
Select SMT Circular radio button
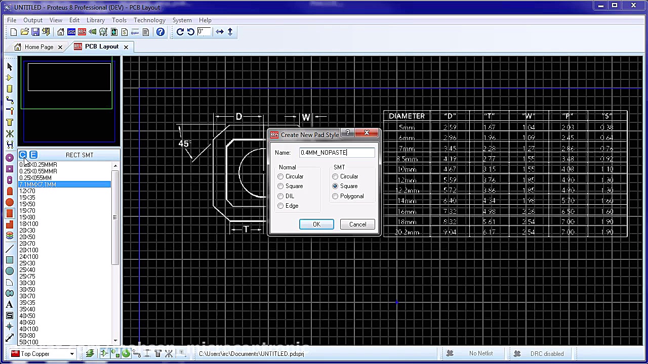point(335,176)
